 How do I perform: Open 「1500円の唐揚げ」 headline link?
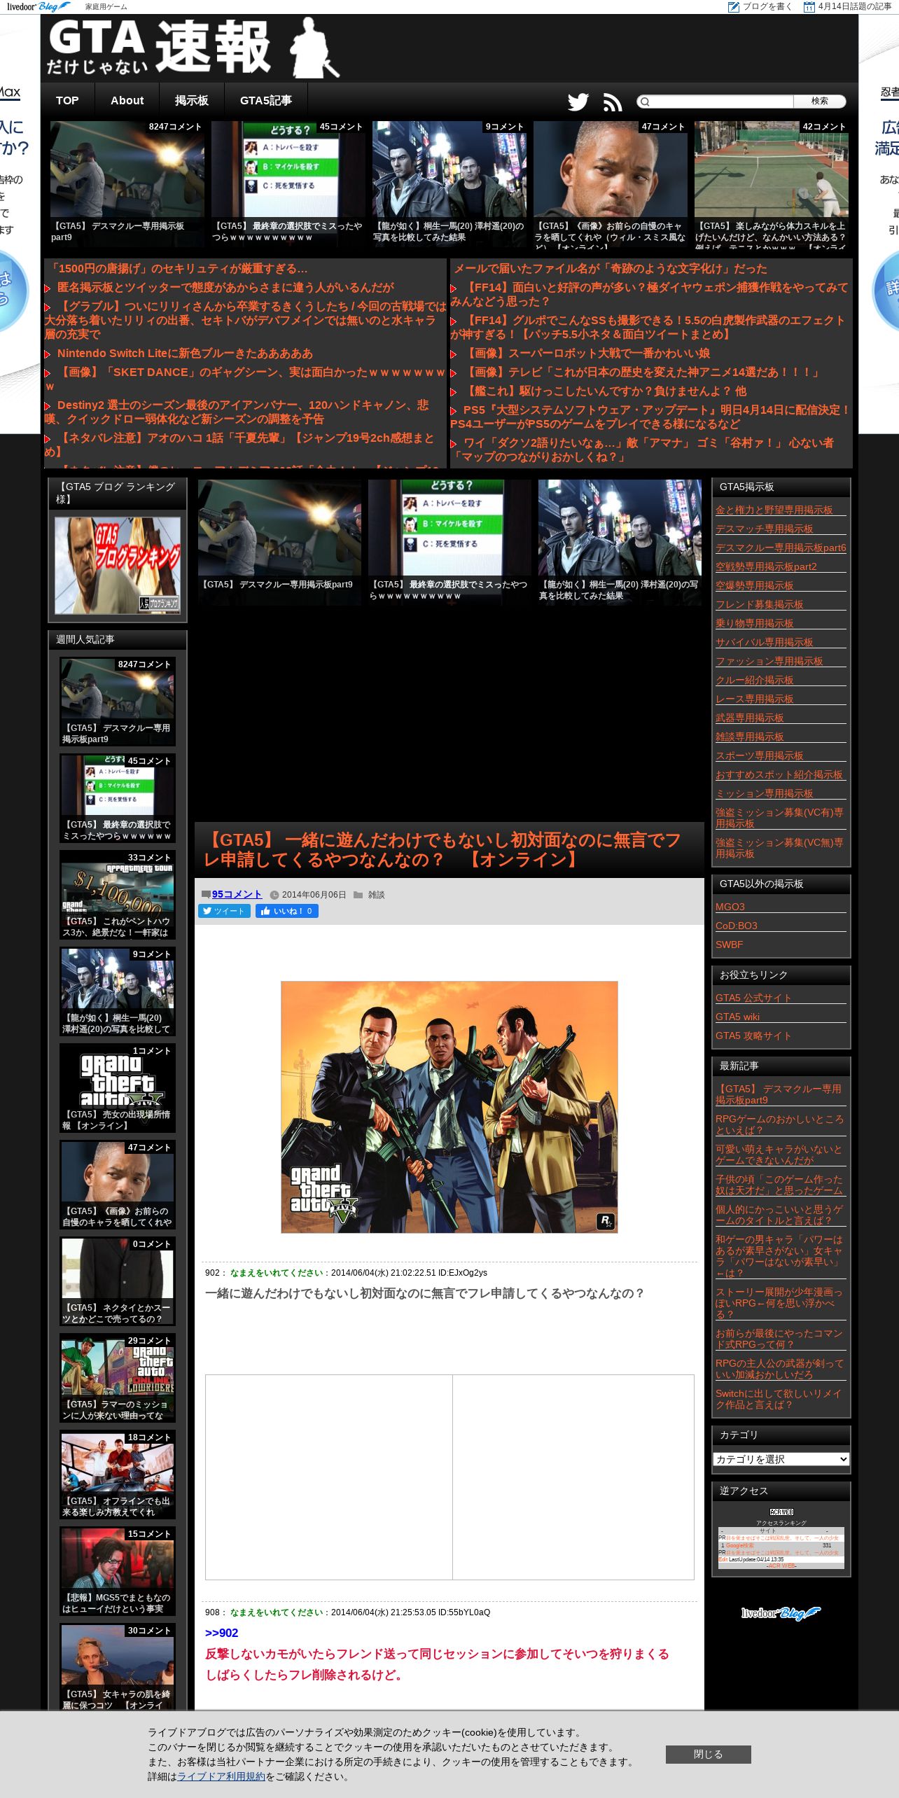pos(178,269)
